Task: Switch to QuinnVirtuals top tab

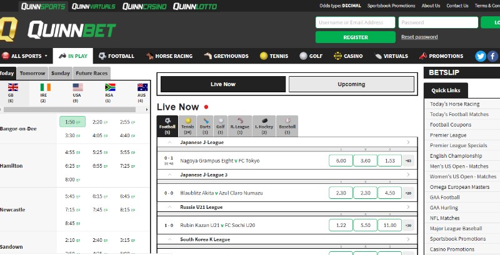Action: click(x=94, y=6)
